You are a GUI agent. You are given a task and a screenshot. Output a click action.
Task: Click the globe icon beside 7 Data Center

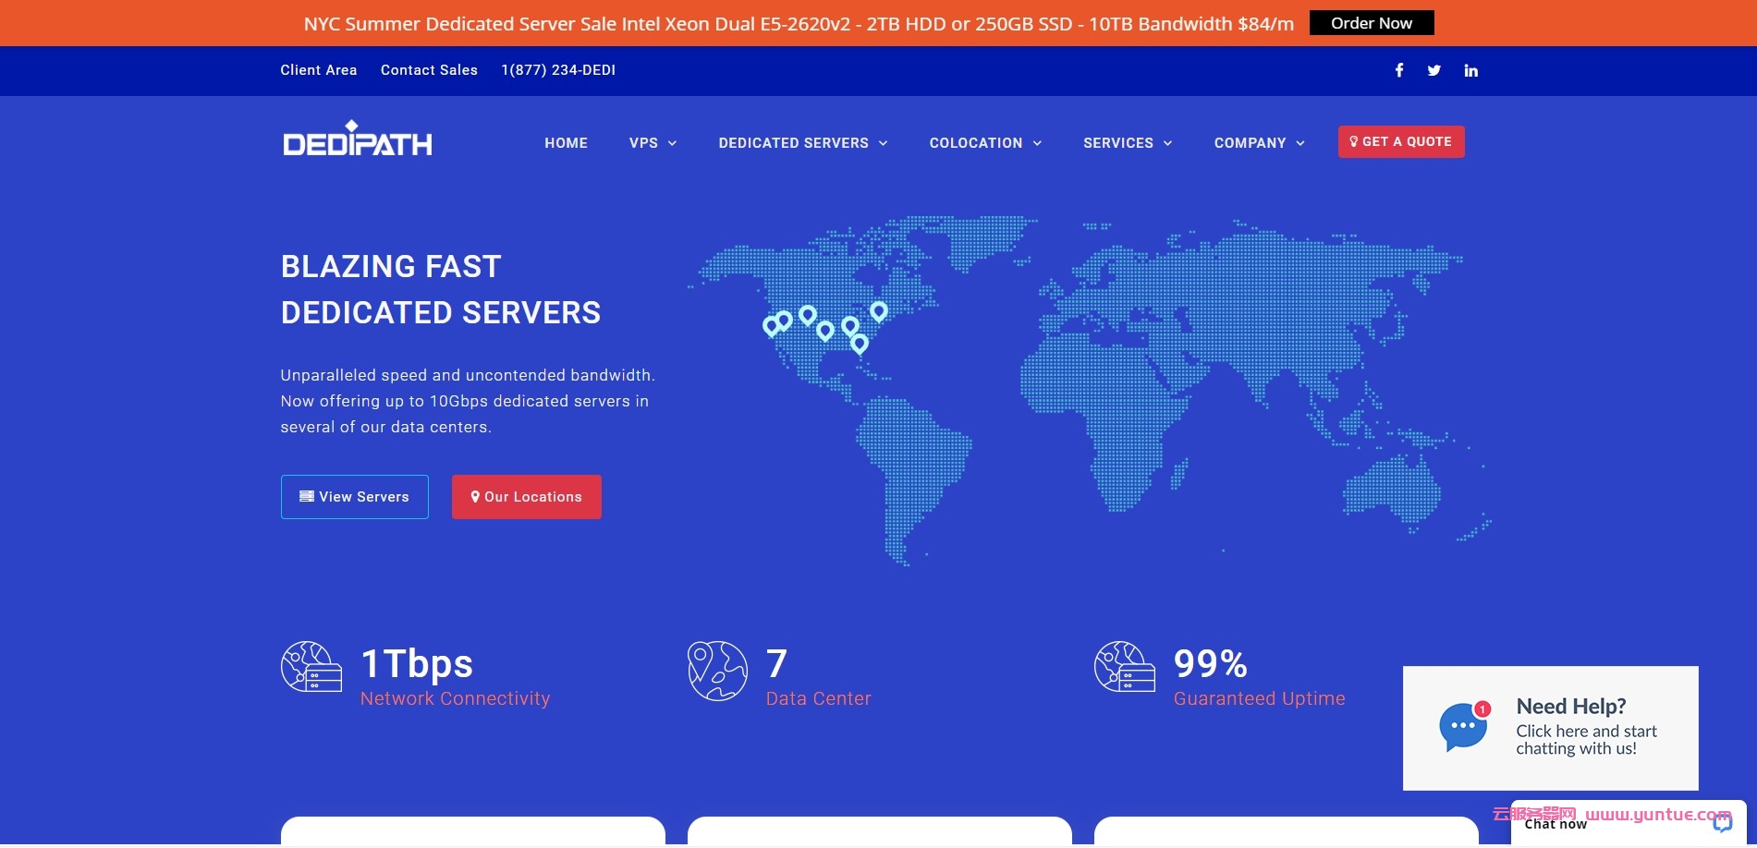click(x=717, y=671)
